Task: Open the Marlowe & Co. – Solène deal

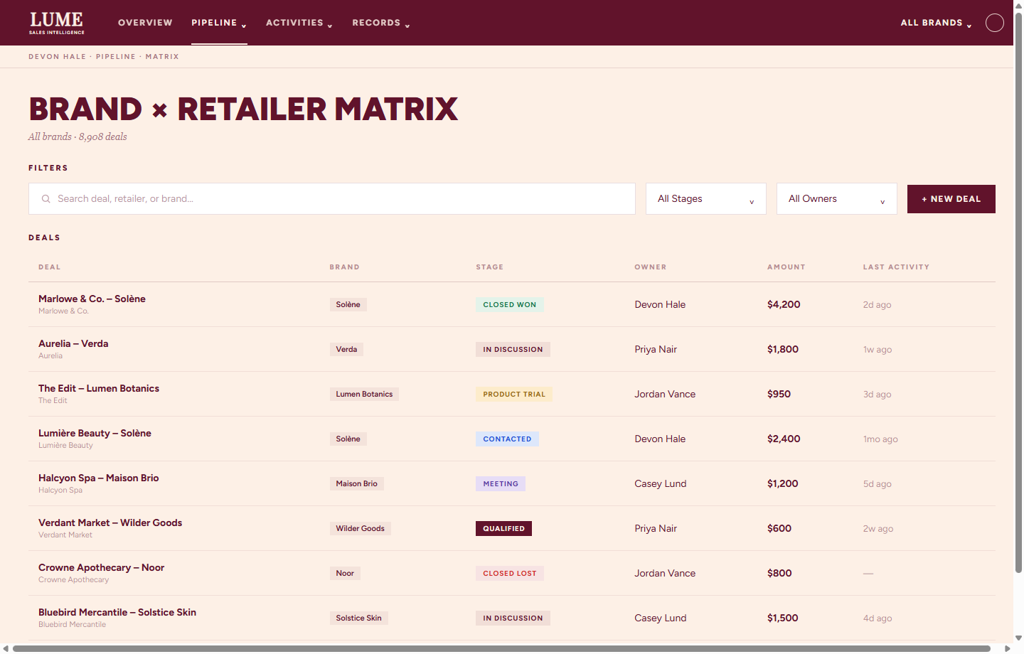Action: (x=92, y=299)
